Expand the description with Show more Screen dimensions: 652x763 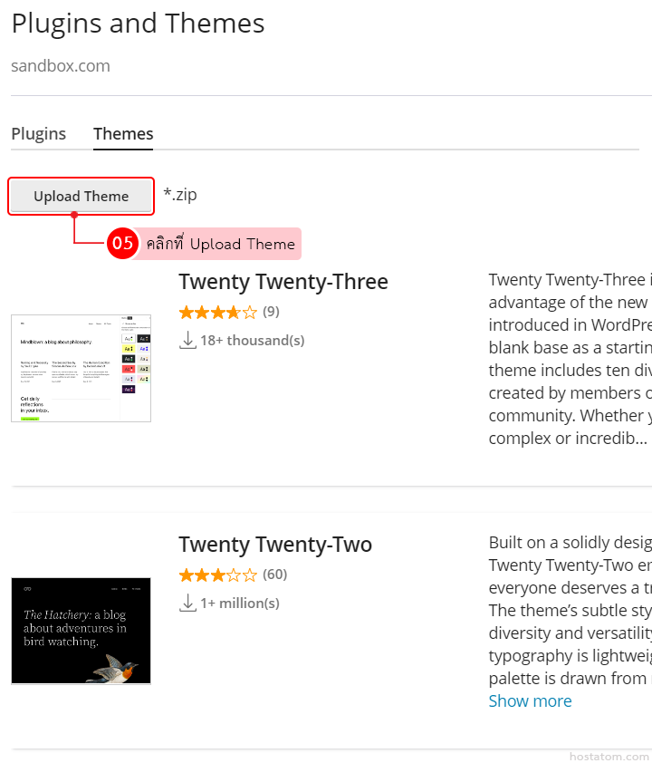[x=530, y=700]
